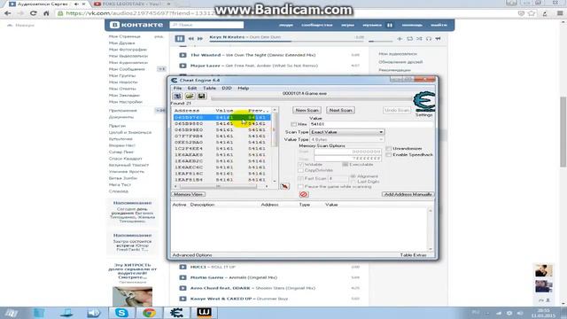Screen dimensions: 567x319
Task: Open the File menu in Cheat Engine
Action: 177,88
